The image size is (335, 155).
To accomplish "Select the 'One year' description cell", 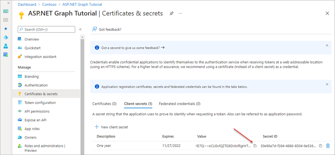I will click(104, 146).
